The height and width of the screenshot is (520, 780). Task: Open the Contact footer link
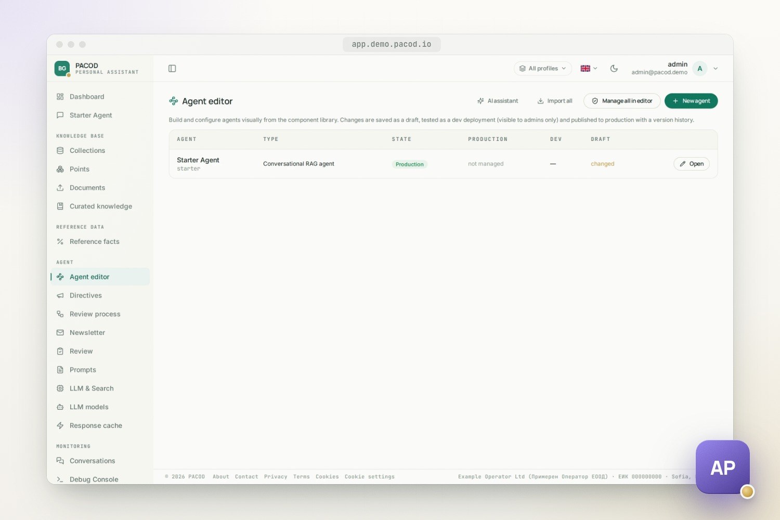tap(246, 477)
